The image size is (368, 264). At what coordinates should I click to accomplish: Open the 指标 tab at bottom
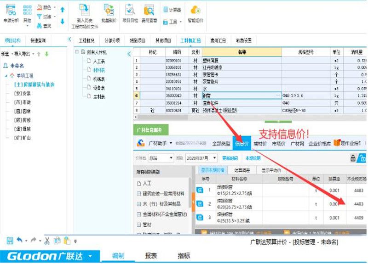pos(184,256)
